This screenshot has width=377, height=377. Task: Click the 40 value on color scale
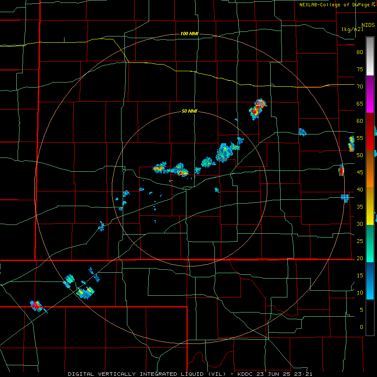[x=360, y=189]
